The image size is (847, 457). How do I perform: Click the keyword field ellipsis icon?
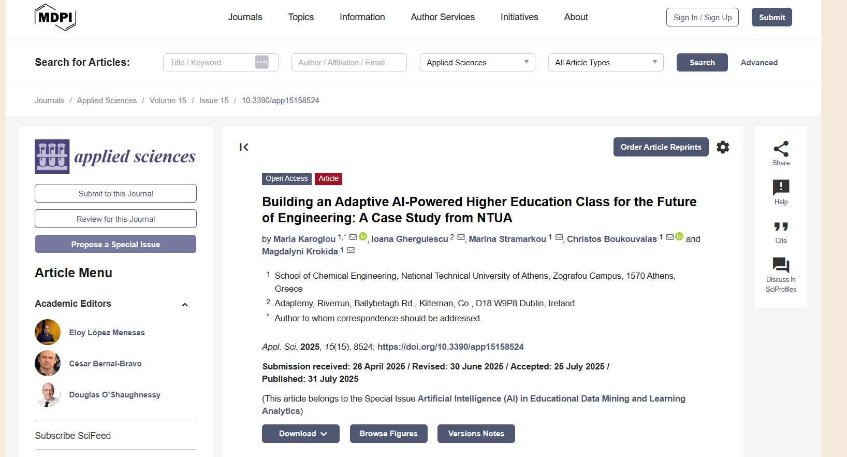262,62
